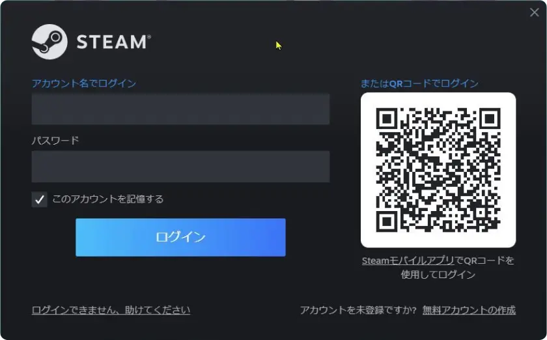Click QR code's top-right finder square
This screenshot has height=340, width=547.
coord(490,119)
